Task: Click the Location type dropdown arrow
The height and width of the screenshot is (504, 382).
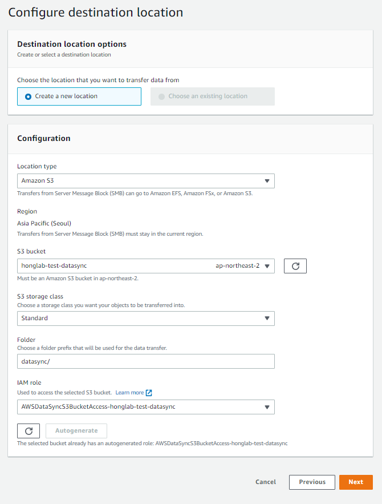Action: (267, 181)
